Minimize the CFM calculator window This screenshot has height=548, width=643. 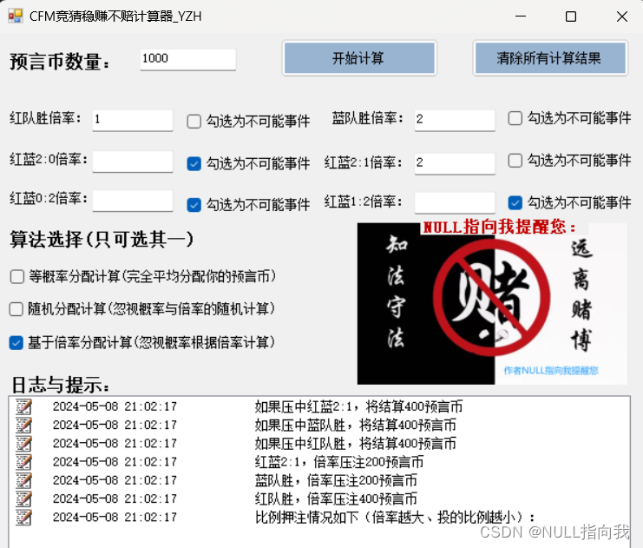pos(521,17)
